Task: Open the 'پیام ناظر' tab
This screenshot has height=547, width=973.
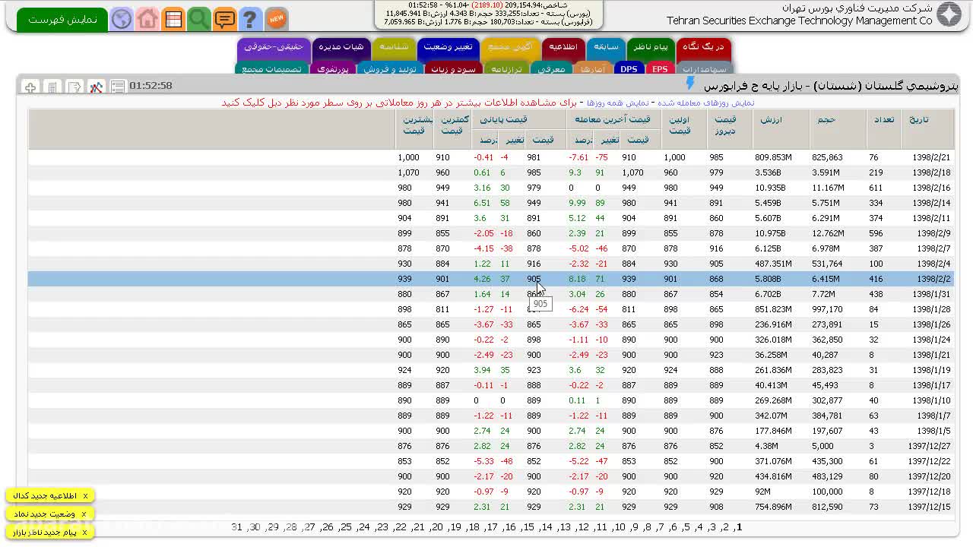Action: [x=651, y=49]
